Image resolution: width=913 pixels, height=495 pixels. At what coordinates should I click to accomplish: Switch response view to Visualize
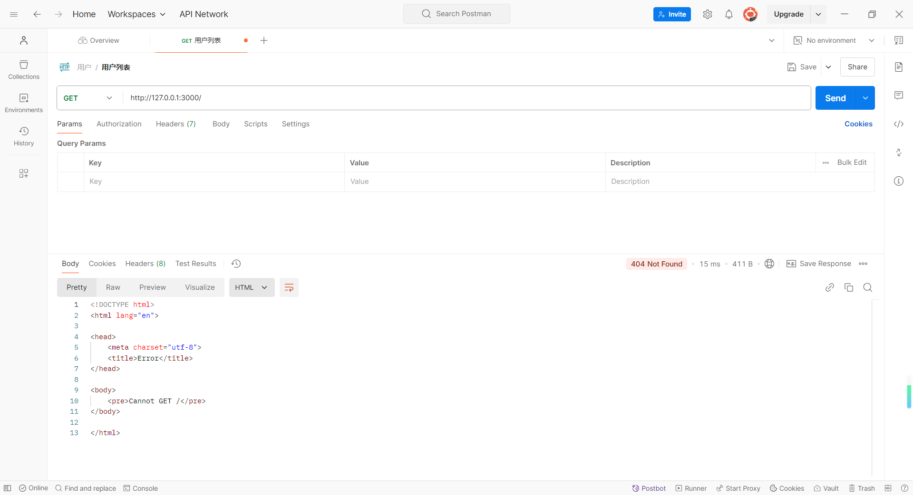(200, 287)
